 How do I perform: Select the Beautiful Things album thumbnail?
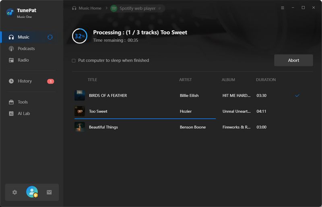click(x=80, y=127)
